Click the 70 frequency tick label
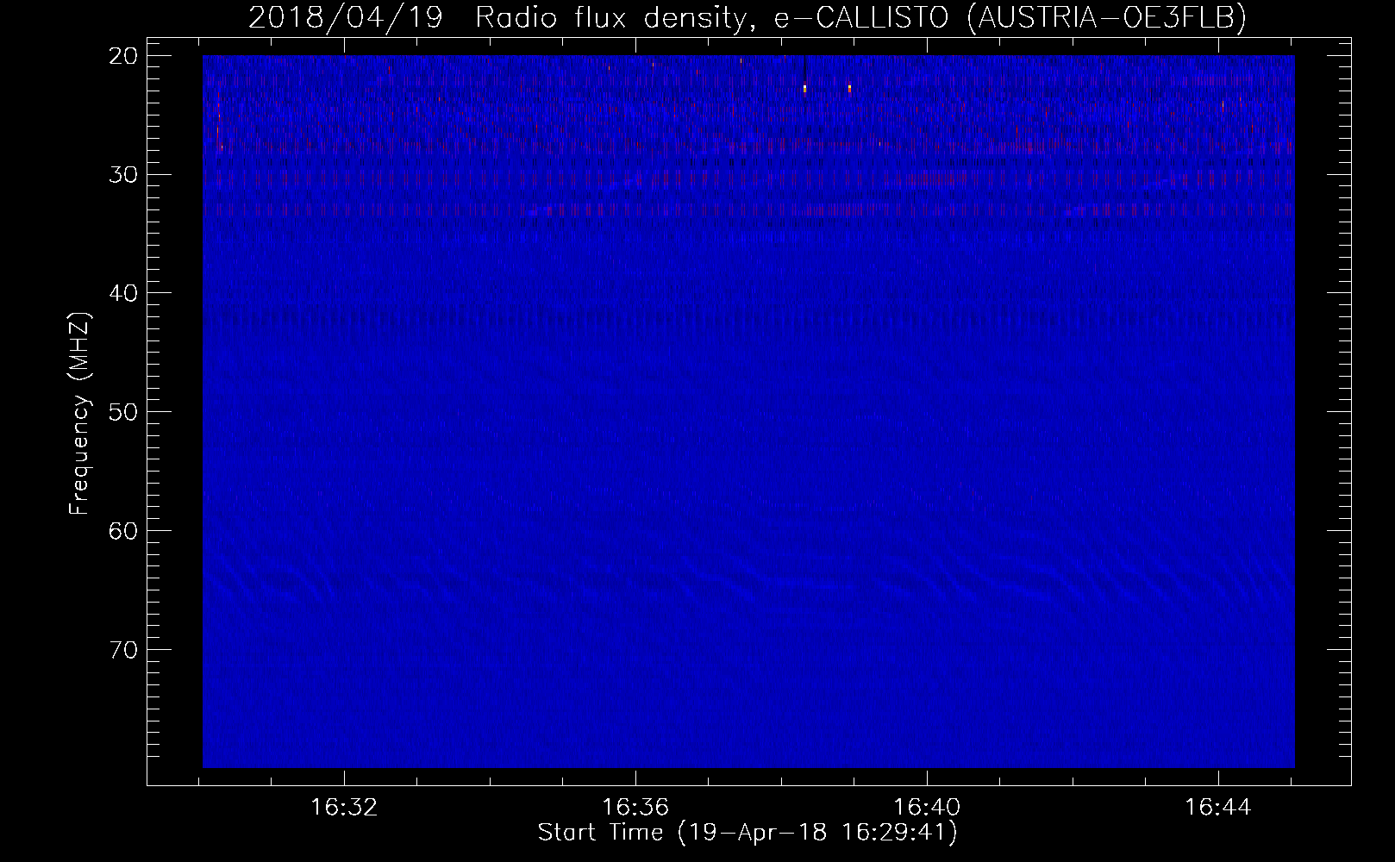This screenshot has height=862, width=1395. [124, 649]
